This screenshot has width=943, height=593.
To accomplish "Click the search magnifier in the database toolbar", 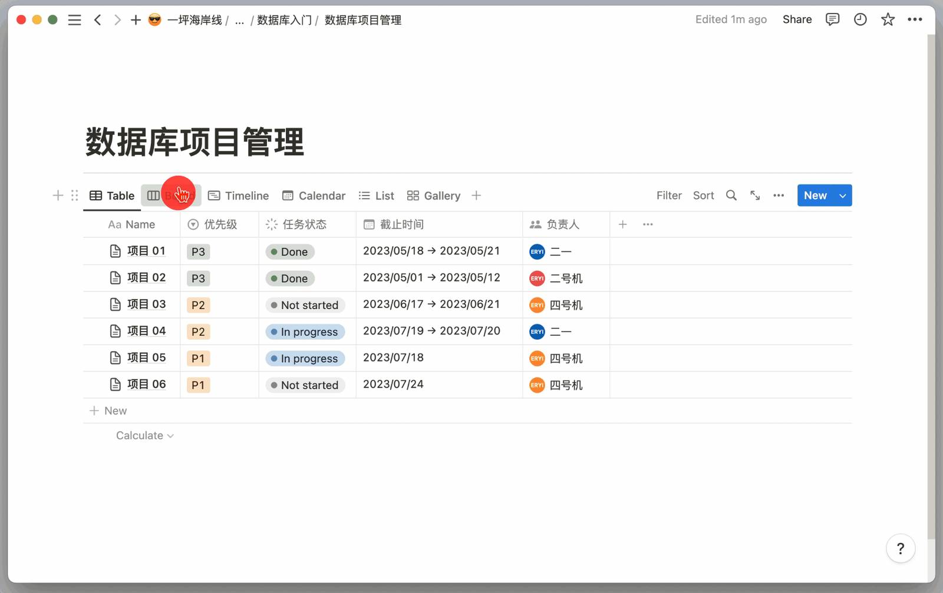I will [x=731, y=196].
